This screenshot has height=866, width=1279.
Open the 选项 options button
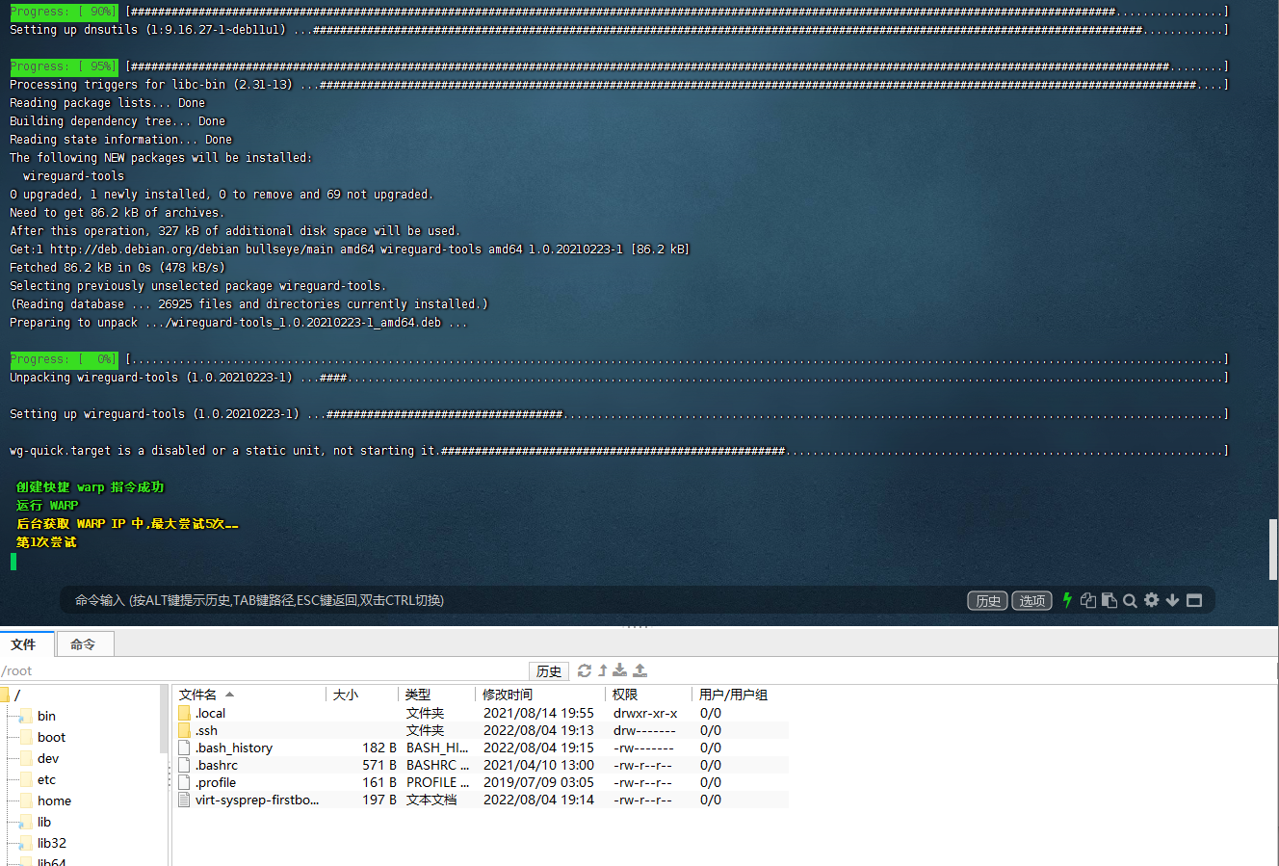click(x=1031, y=600)
